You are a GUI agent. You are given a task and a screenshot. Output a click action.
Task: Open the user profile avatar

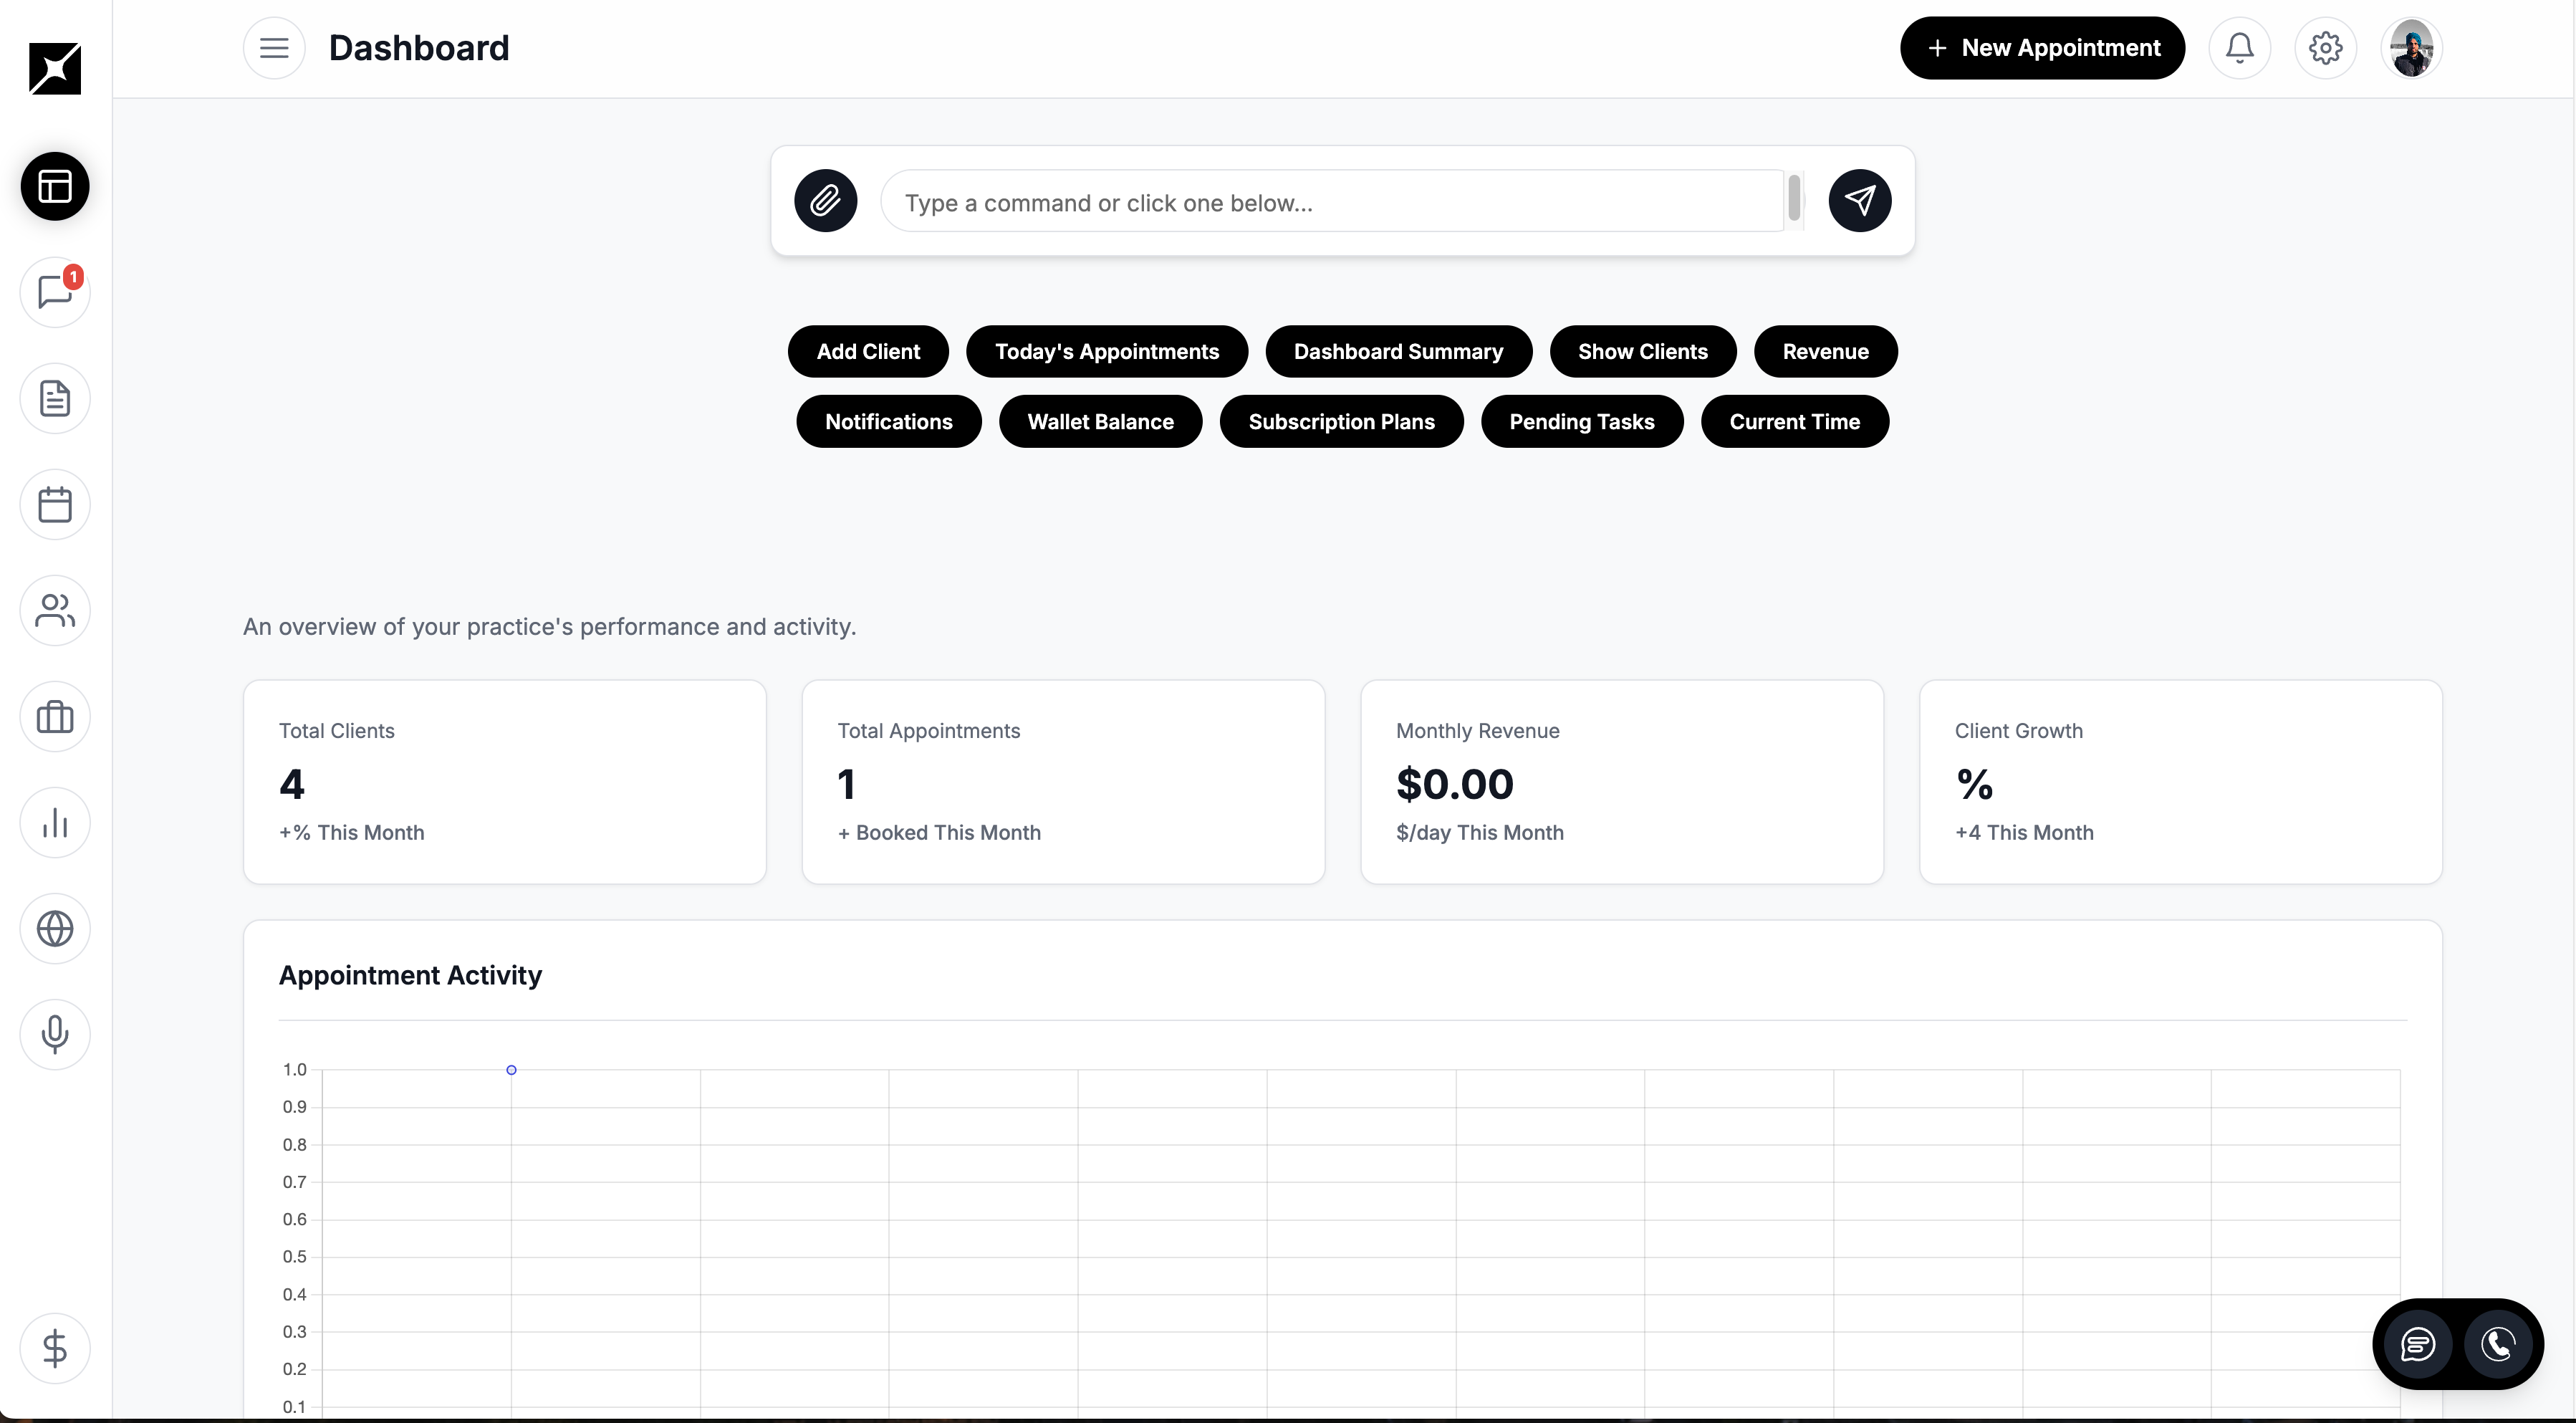click(x=2411, y=48)
